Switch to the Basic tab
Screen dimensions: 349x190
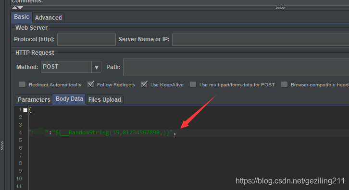point(22,17)
